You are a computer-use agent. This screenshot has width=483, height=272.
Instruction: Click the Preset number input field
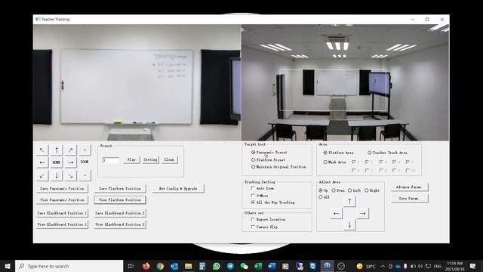(x=111, y=160)
